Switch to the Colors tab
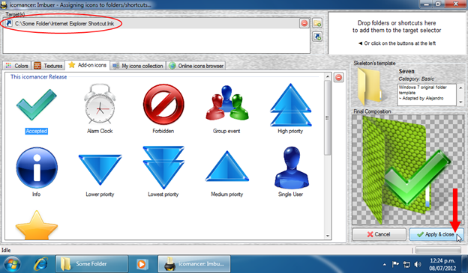The width and height of the screenshot is (468, 273). (17, 66)
